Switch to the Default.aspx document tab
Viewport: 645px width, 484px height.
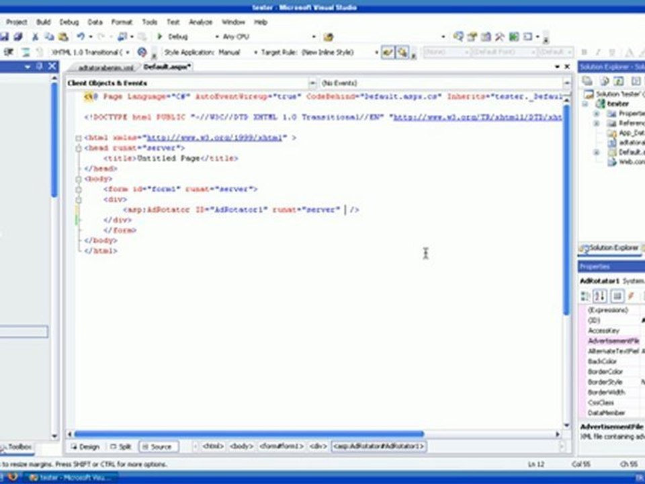pos(167,67)
